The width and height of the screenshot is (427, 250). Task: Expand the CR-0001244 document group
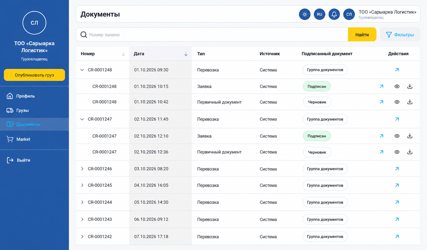click(x=82, y=202)
